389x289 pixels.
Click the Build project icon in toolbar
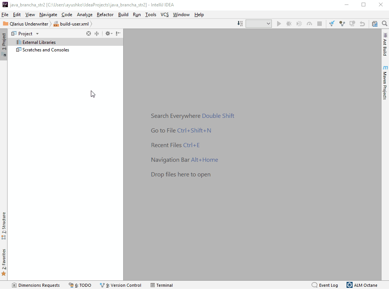click(x=240, y=24)
